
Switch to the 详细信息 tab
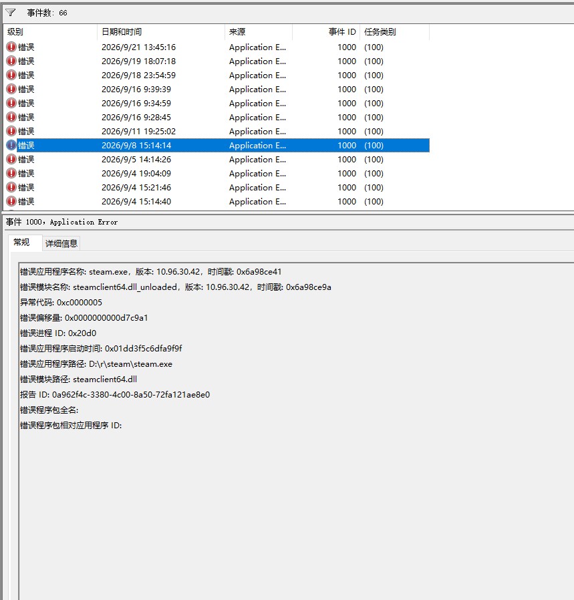pos(61,243)
